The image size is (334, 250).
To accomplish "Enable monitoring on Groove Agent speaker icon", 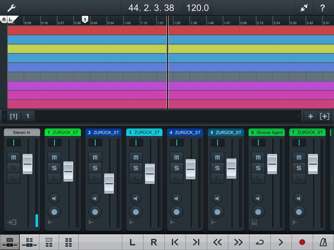I will [x=258, y=199].
